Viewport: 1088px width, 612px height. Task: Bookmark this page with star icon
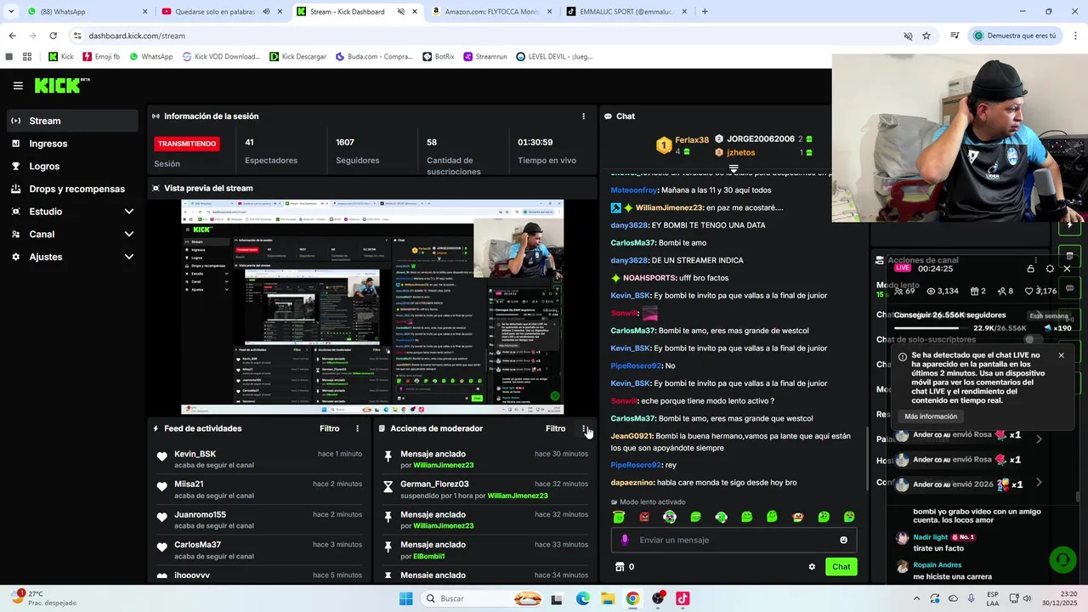(x=926, y=36)
